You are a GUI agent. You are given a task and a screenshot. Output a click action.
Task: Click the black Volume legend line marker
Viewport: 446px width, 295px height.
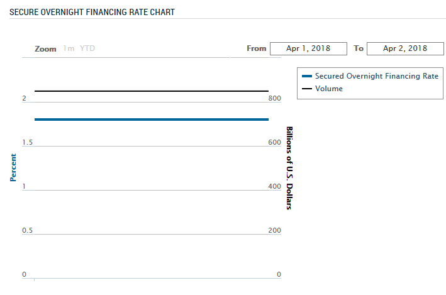307,89
